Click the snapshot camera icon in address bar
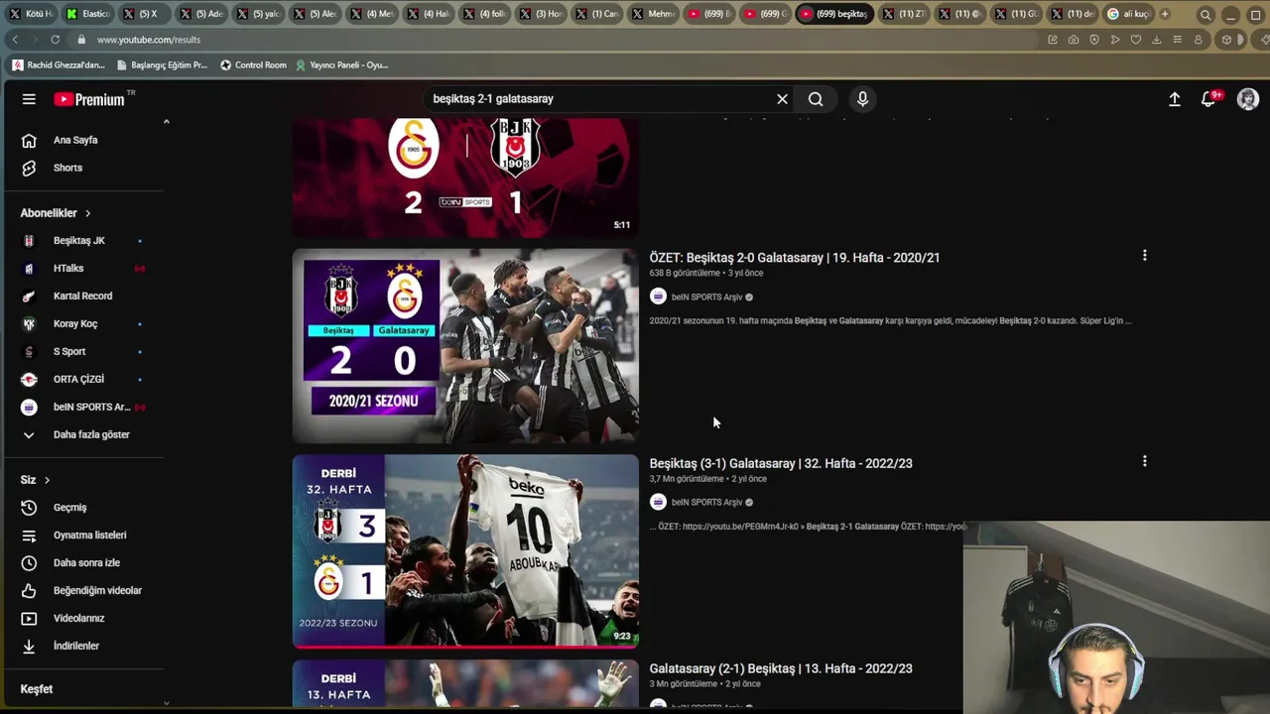This screenshot has height=714, width=1270. (1074, 40)
